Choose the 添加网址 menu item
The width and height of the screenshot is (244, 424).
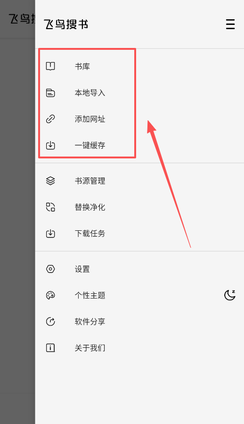[x=139, y=119]
